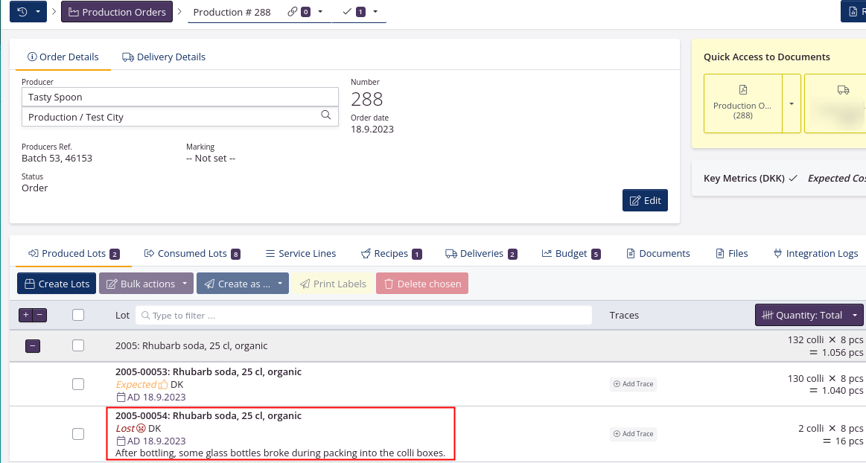Select the checkbox for lost lot 2005-00054
Viewport: 866px width, 463px height.
(78, 434)
